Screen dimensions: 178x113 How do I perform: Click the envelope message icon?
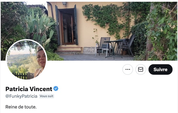(x=141, y=69)
